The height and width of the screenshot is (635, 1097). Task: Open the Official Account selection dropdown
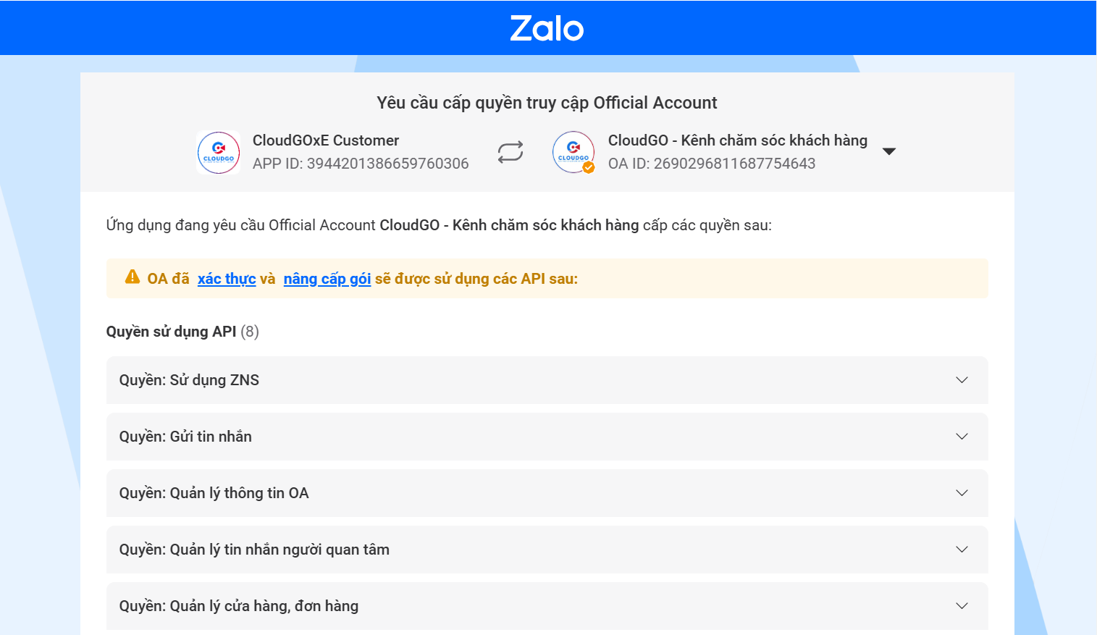pyautogui.click(x=889, y=151)
